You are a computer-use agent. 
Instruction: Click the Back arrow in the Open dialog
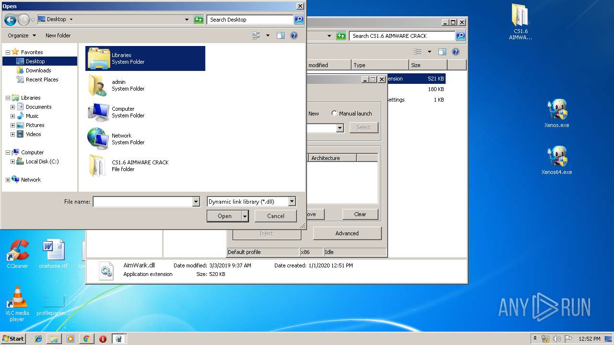pos(10,20)
